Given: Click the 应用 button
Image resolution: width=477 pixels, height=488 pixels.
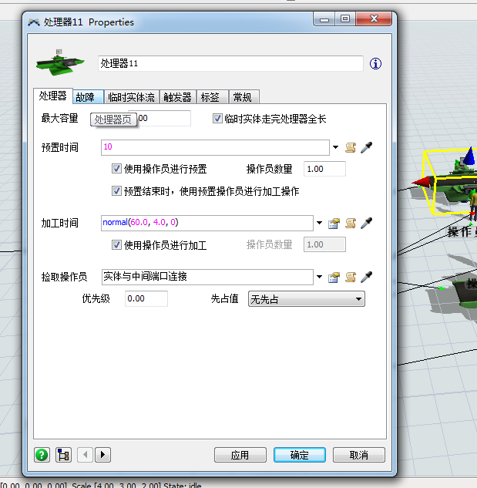Looking at the screenshot, I should click(240, 455).
